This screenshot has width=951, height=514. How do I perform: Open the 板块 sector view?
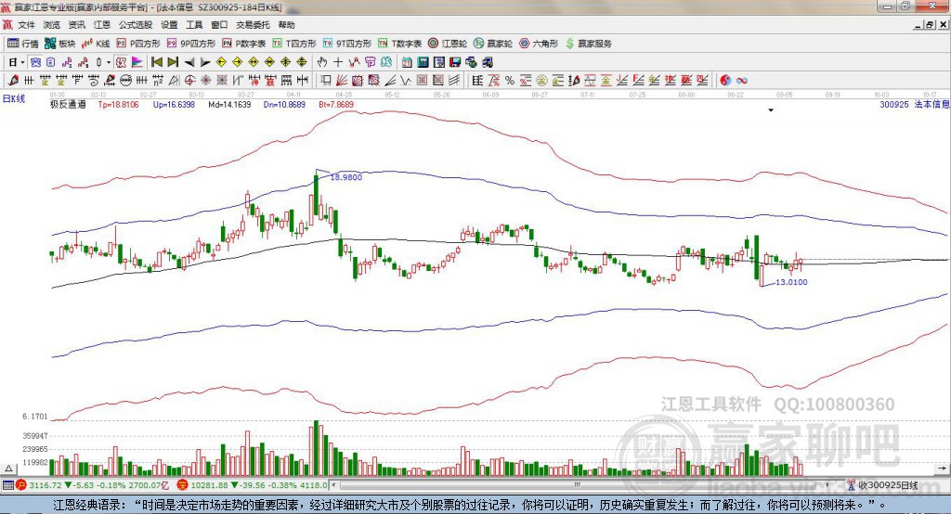tap(60, 44)
